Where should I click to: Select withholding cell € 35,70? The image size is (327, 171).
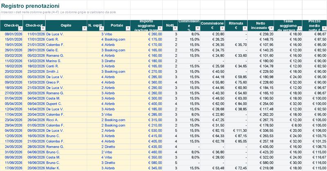tap(236, 45)
